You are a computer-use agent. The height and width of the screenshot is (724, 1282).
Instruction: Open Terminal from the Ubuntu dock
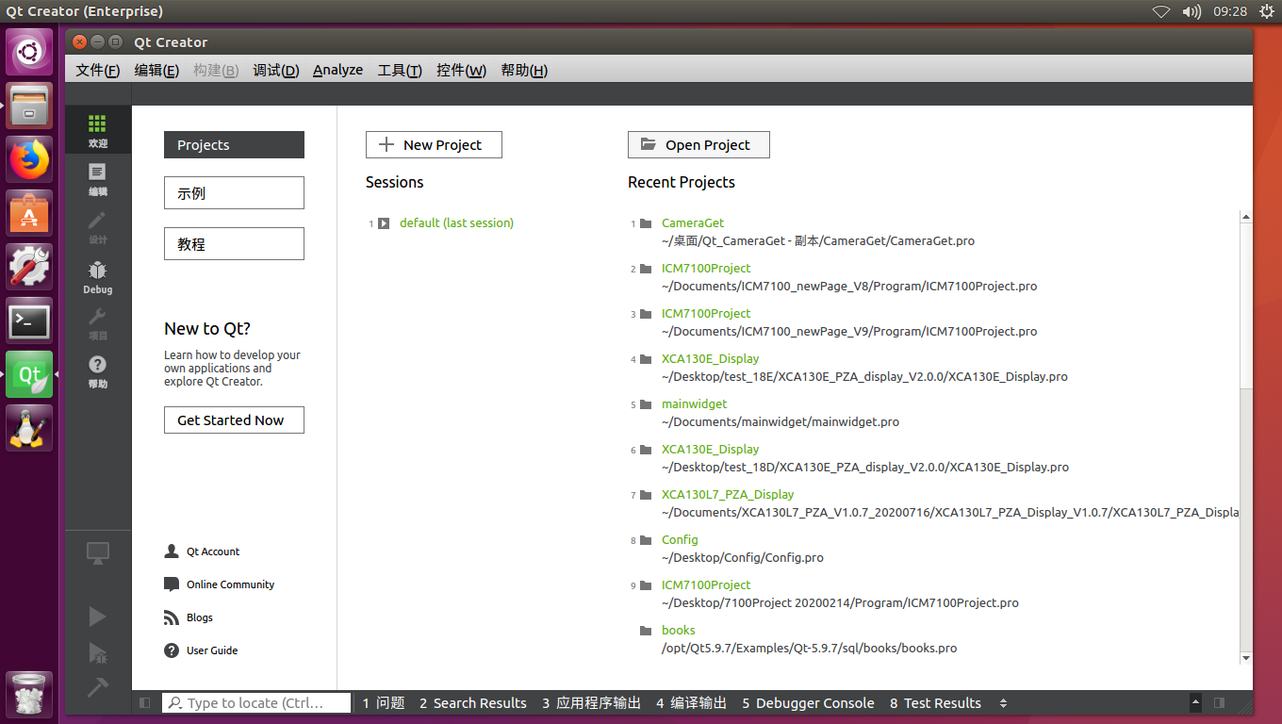(x=30, y=321)
